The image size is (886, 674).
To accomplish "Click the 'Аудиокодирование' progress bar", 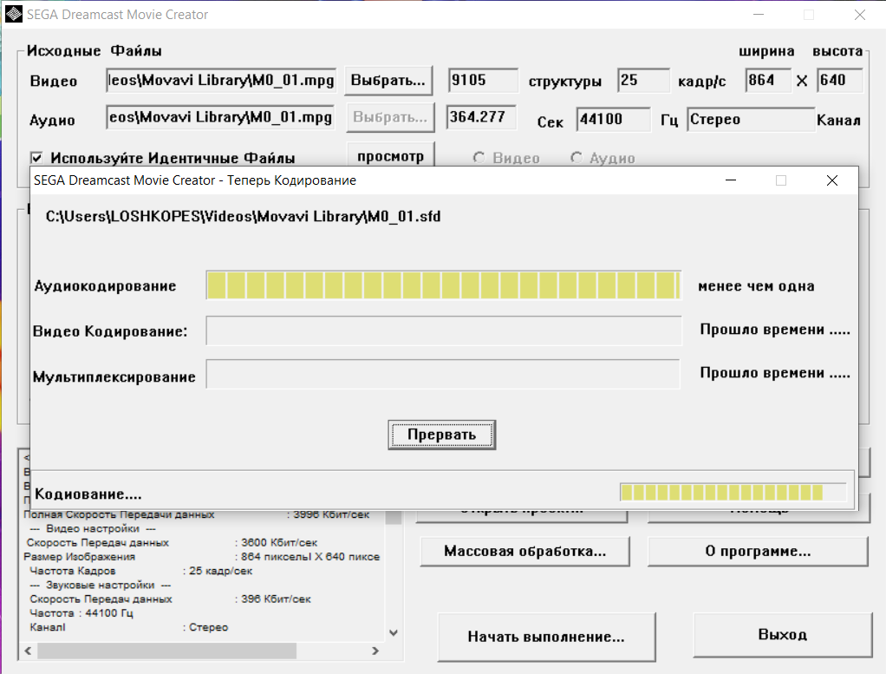I will point(444,285).
